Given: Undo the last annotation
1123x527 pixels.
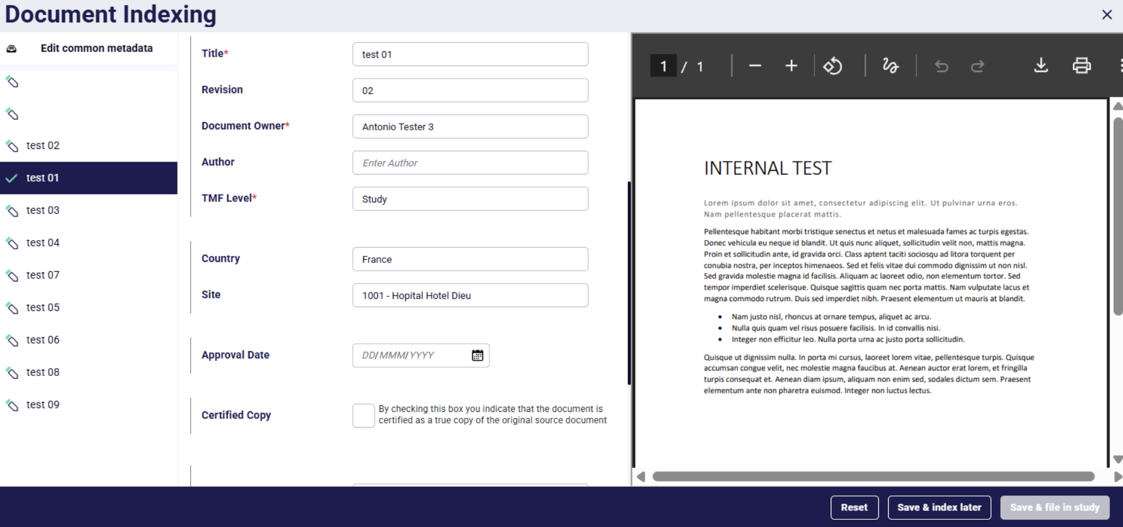Looking at the screenshot, I should 941,65.
